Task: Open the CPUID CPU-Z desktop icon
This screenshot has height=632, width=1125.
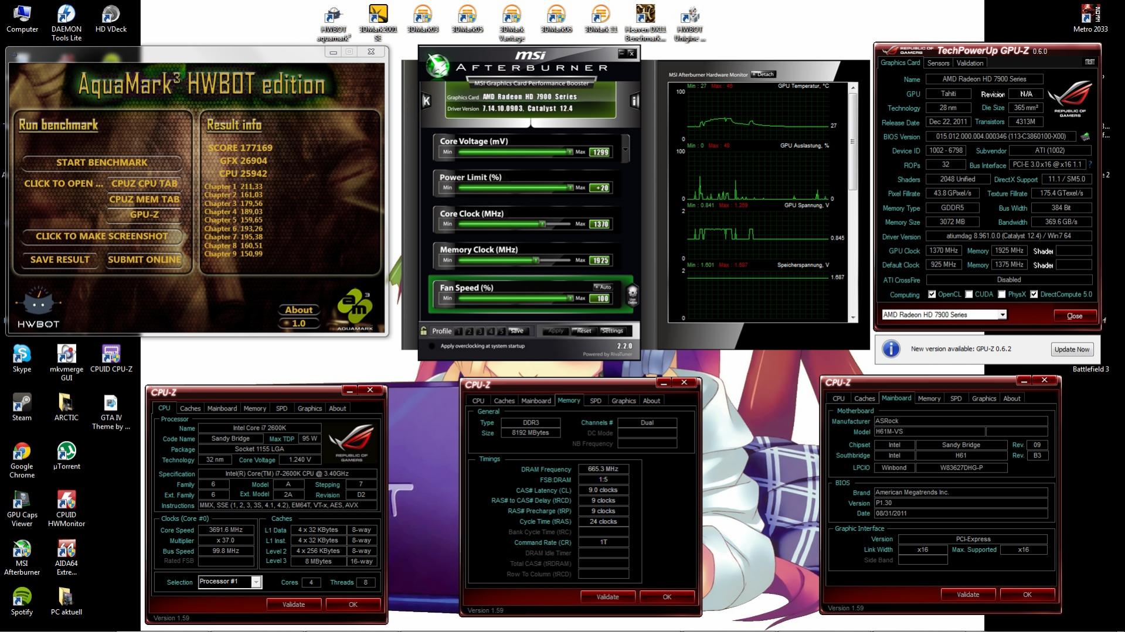Action: click(x=111, y=359)
